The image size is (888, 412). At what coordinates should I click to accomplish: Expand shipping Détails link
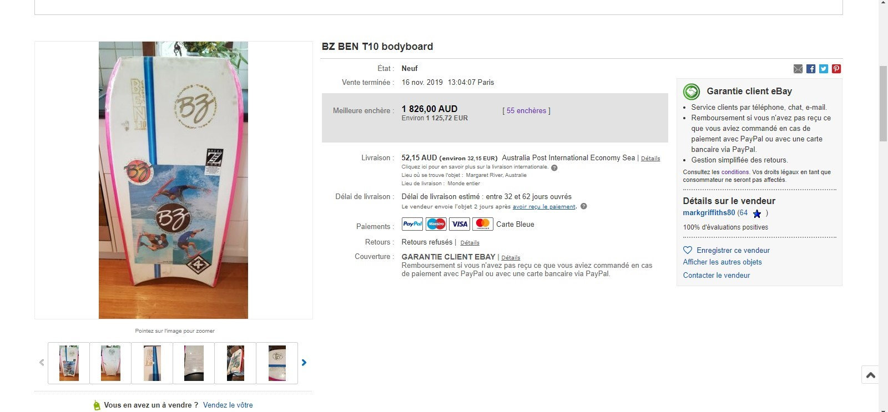(x=650, y=159)
